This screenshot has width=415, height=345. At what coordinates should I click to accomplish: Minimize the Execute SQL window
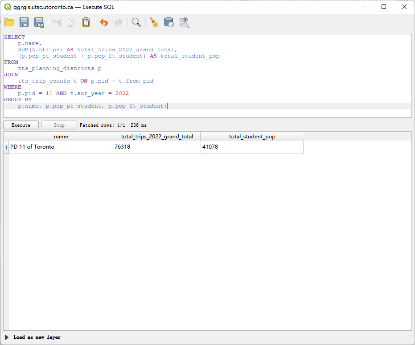click(x=364, y=7)
